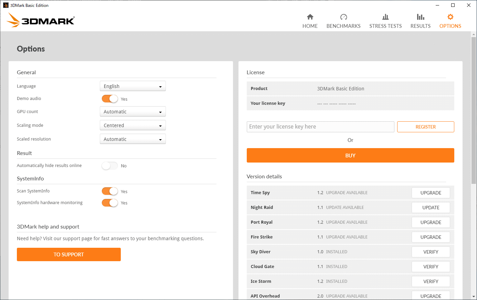Select the OPTIONS tab label
Viewport: 477px width, 300px height.
pos(450,26)
